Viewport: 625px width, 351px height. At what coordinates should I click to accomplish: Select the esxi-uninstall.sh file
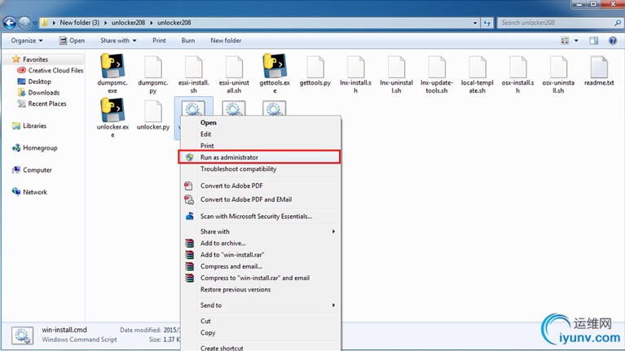coord(234,74)
